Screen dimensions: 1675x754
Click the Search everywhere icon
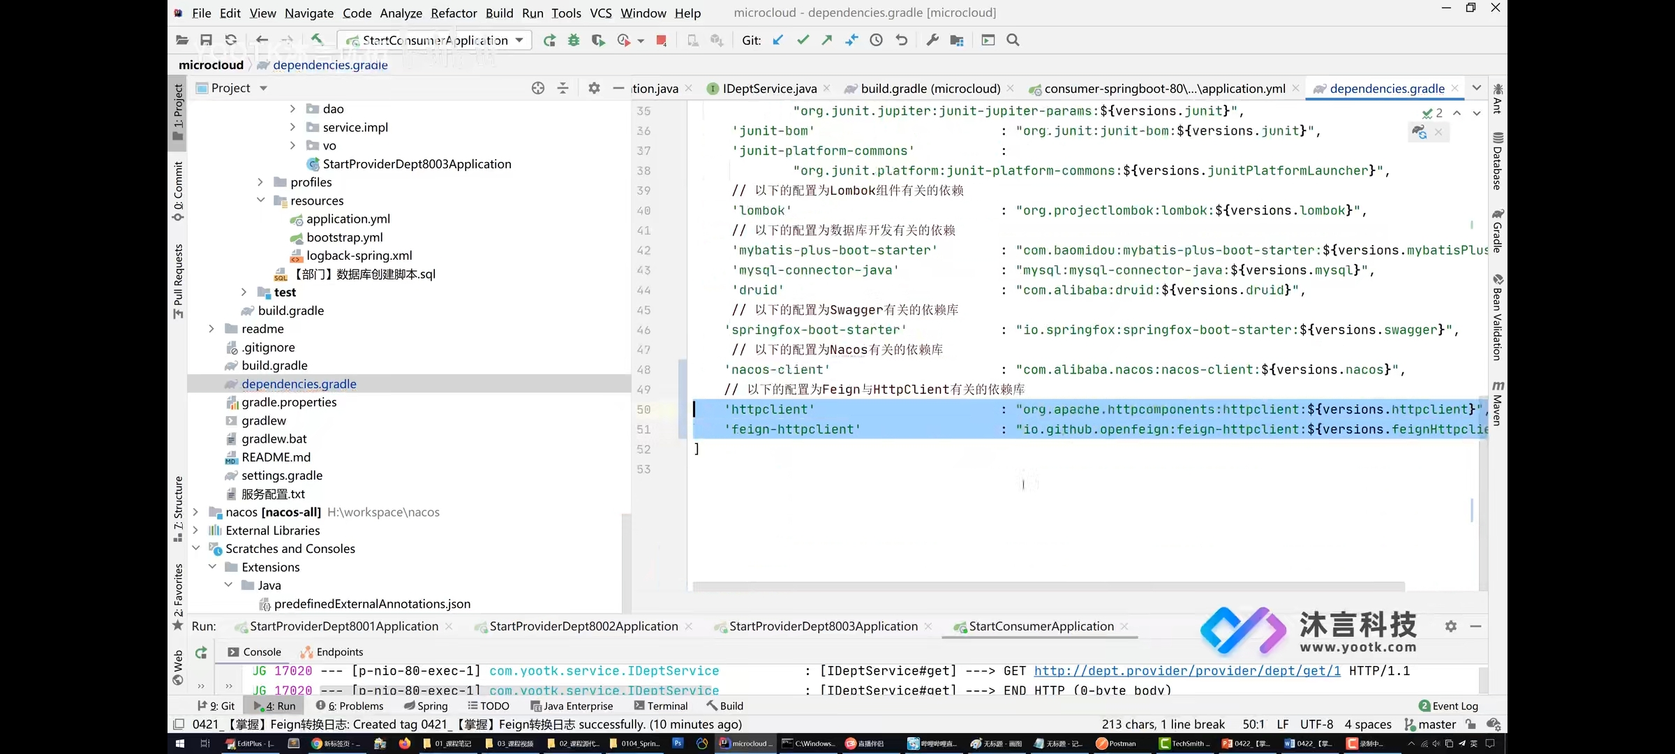pos(1013,40)
